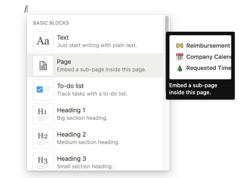Choose Heading 3 small section heading
The width and height of the screenshot is (248, 178).
[95, 161]
